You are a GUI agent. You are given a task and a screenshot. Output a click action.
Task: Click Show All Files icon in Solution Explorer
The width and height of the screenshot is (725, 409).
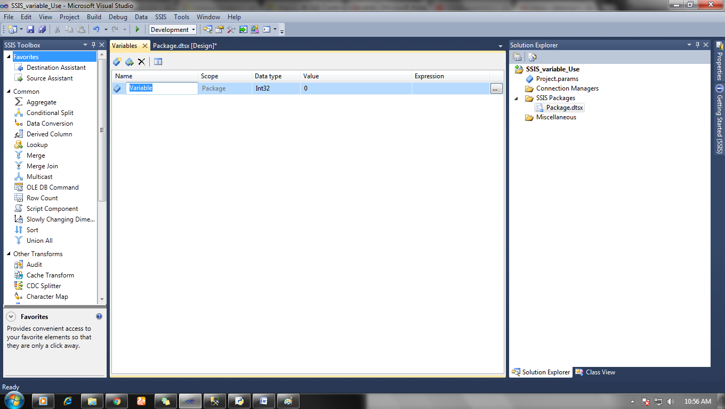point(532,57)
